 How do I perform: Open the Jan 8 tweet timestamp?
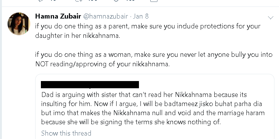click(141, 16)
